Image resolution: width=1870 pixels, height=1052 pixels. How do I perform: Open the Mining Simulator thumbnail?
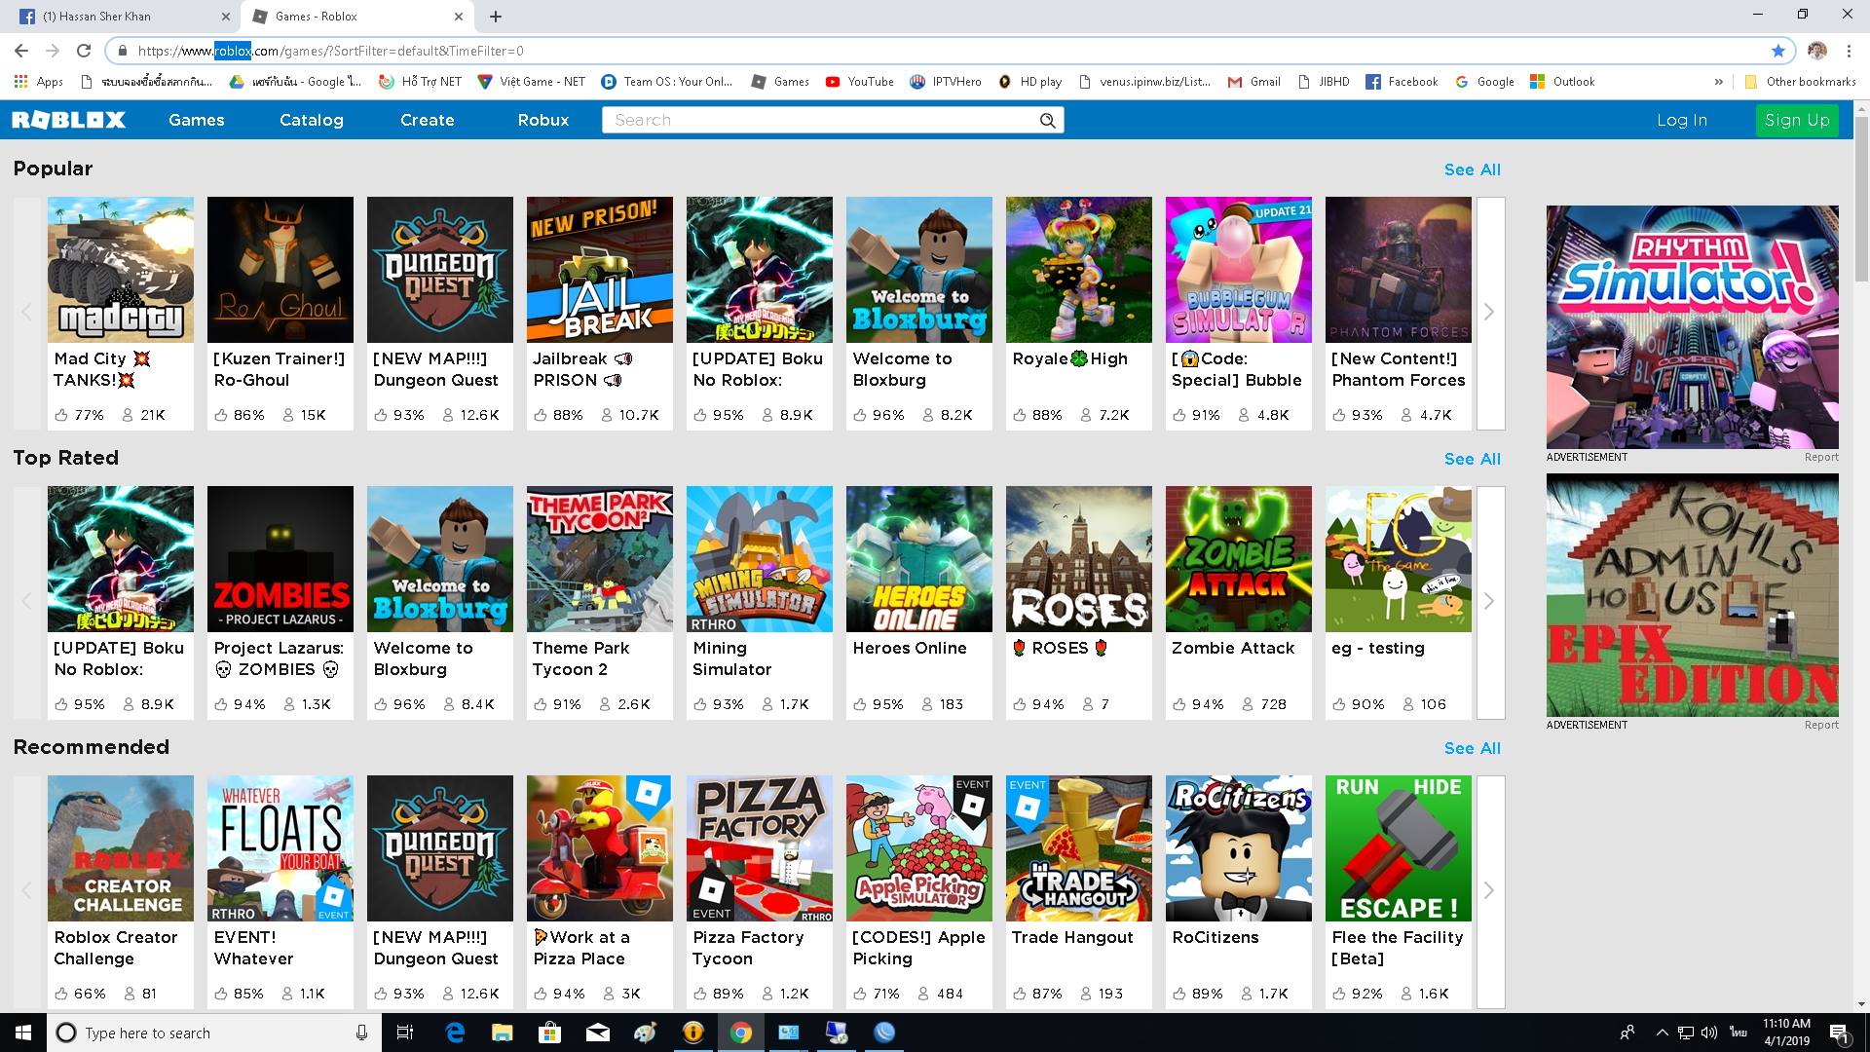tap(760, 559)
